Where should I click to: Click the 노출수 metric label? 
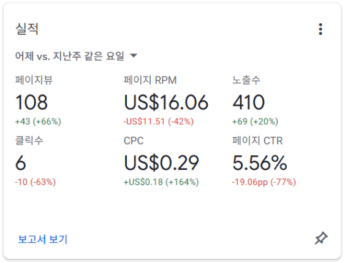click(x=246, y=80)
